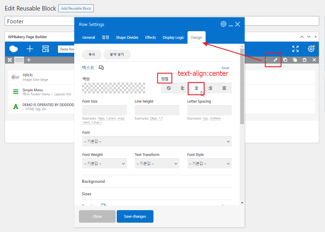Set text alignment to left
325x232 pixels.
182,88
